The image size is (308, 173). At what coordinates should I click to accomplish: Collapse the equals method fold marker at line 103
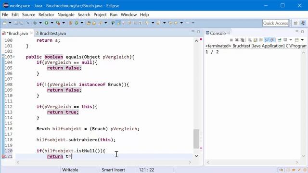pyautogui.click(x=14, y=57)
